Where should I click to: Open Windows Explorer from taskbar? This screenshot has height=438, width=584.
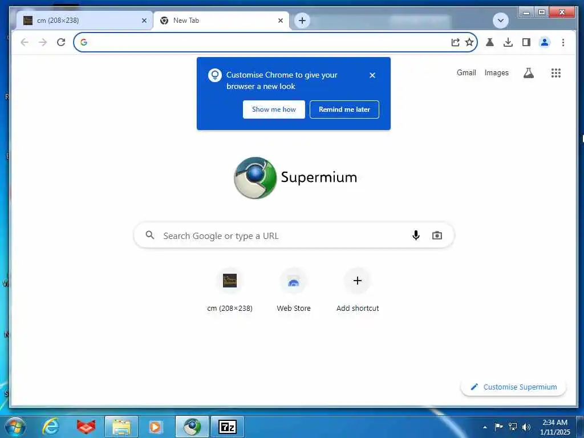[x=121, y=427]
